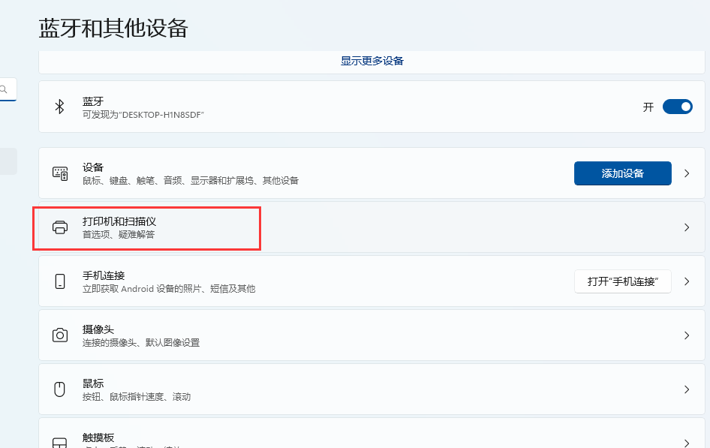The height and width of the screenshot is (448, 710).
Task: Open the 摄像头 row chevron
Action: tap(686, 335)
